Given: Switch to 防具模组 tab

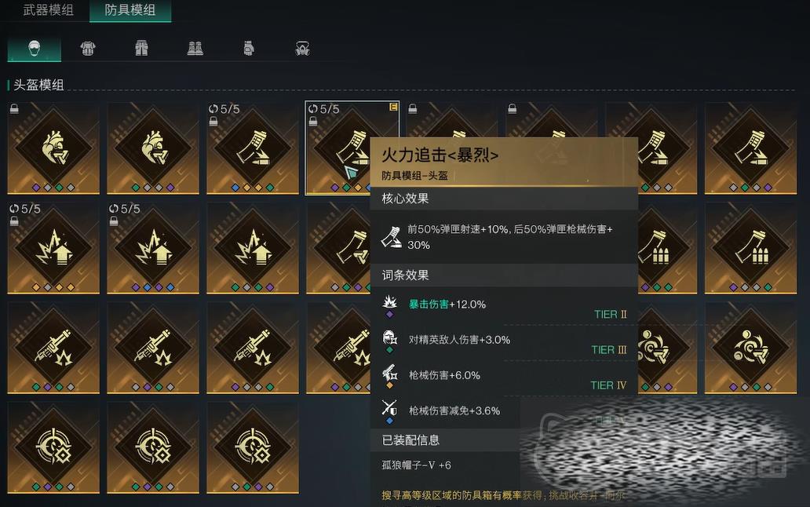Looking at the screenshot, I should [130, 9].
